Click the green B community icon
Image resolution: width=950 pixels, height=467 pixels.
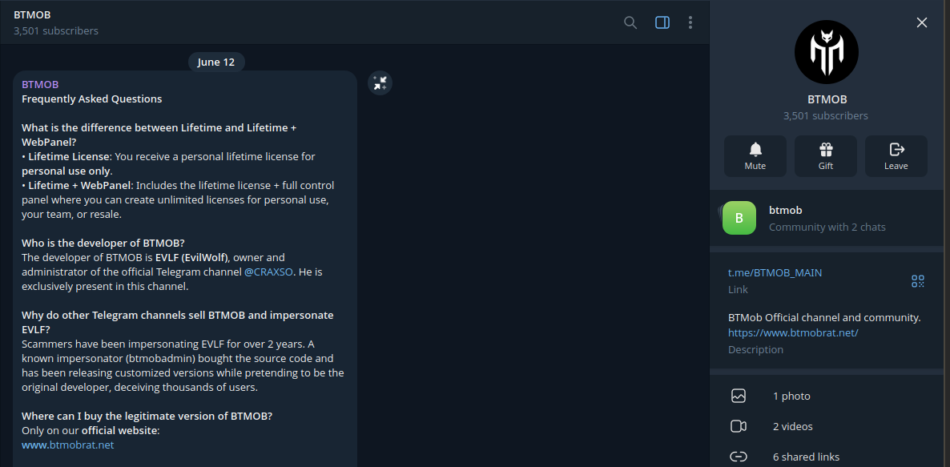click(739, 218)
